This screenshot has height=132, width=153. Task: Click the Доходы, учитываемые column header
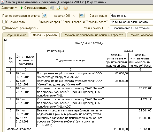(117, 60)
